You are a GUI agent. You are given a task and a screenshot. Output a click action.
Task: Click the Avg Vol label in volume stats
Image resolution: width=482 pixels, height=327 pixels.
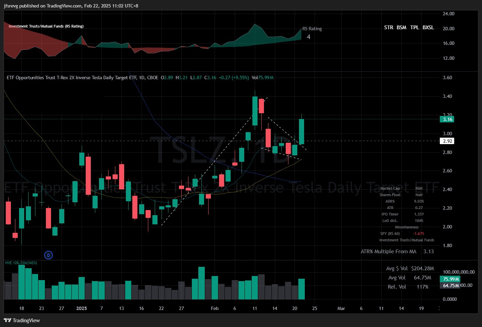pos(397,278)
